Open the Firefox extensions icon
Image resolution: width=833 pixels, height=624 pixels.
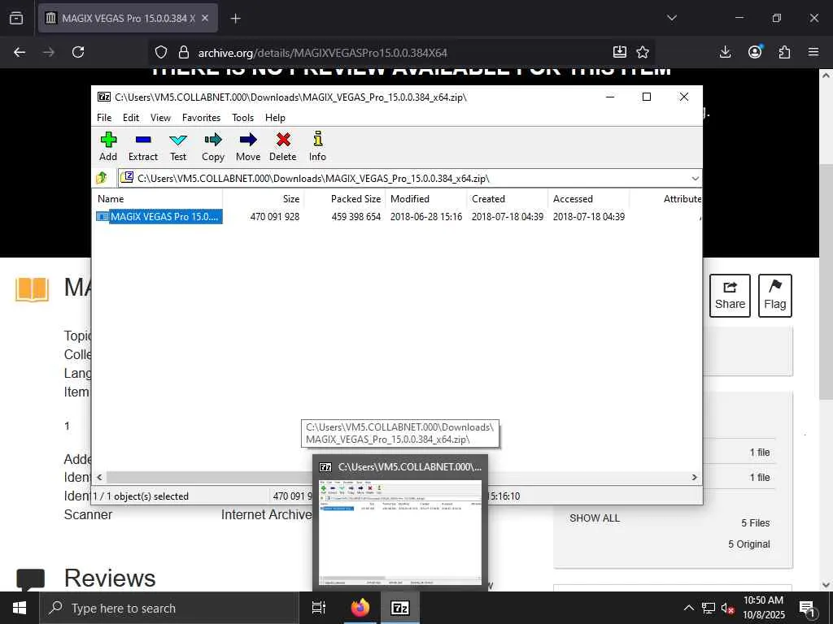(x=784, y=52)
